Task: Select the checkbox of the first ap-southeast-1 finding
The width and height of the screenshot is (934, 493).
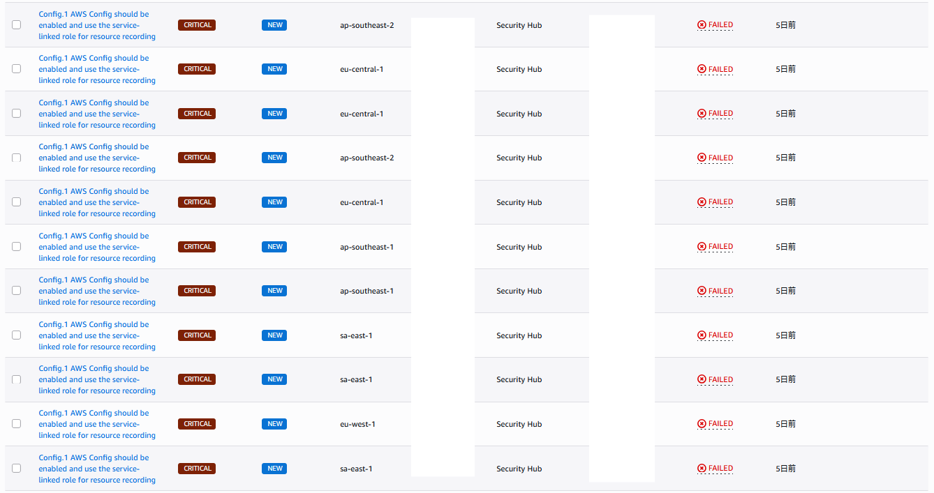Action: click(x=17, y=246)
